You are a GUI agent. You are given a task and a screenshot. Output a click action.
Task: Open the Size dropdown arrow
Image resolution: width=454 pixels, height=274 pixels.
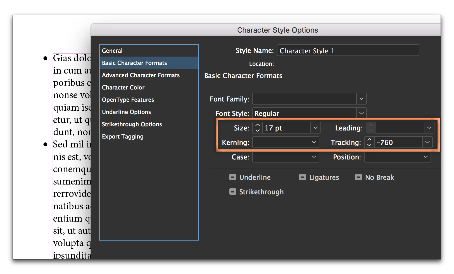tap(316, 128)
